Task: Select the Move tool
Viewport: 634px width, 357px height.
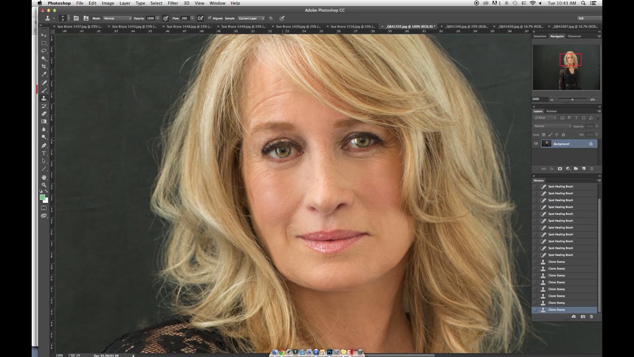Action: (x=44, y=36)
